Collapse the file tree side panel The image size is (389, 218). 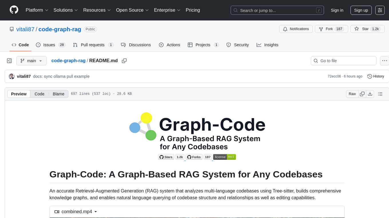[x=9, y=61]
